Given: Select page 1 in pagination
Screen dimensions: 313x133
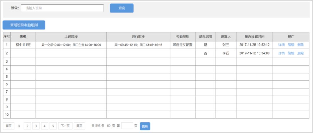Looking at the screenshot, I should (19, 126).
